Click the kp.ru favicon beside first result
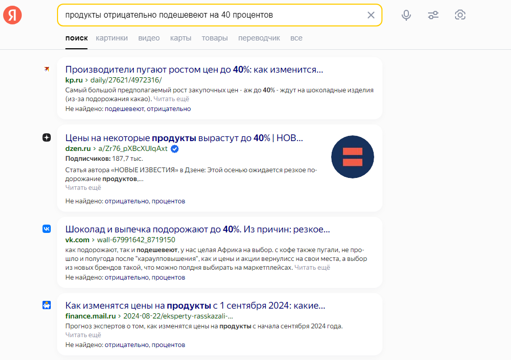Viewport: 511px width, 360px height. coord(47,69)
